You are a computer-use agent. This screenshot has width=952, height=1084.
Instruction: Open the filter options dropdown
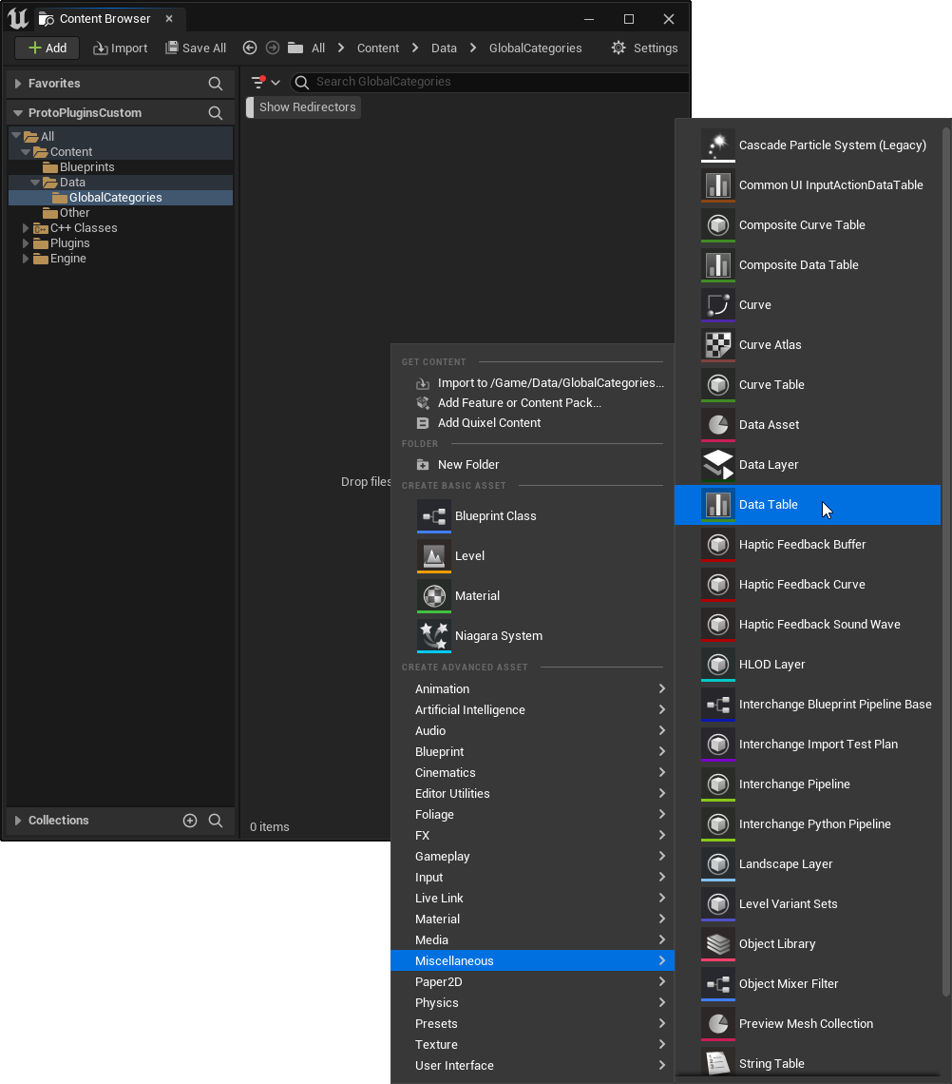265,83
